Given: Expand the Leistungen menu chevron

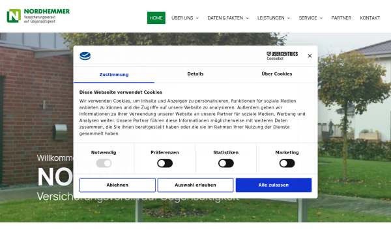Looking at the screenshot, I should pos(289,18).
